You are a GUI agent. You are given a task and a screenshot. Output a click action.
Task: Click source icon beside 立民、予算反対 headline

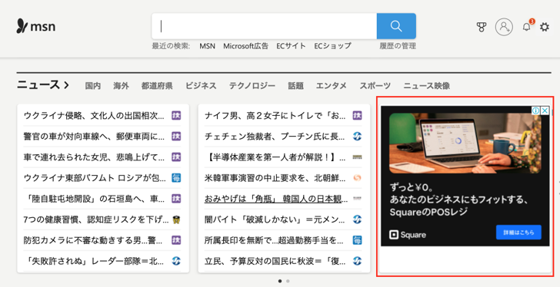coord(357,261)
